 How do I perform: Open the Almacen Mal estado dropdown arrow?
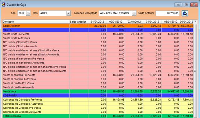tap(134, 13)
